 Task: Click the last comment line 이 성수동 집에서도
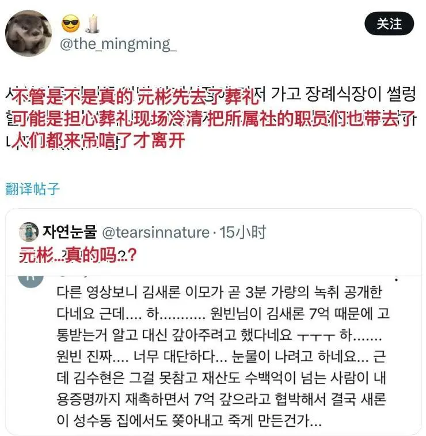coord(189,420)
